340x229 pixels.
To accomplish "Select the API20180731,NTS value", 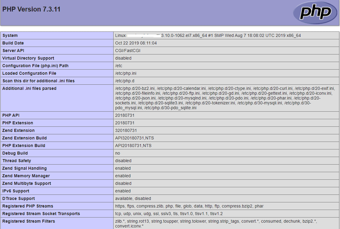I will [x=133, y=146].
